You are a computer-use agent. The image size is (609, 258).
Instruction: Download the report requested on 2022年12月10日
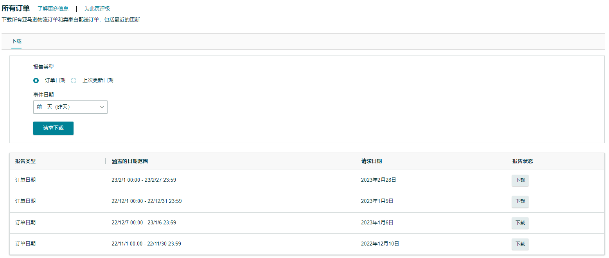point(520,244)
